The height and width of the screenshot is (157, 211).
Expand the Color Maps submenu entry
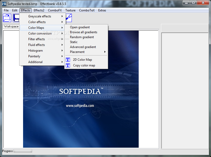tap(42, 28)
